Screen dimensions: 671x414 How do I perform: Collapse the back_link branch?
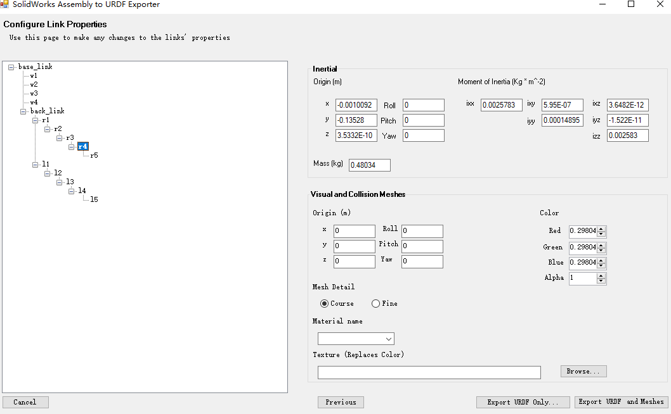point(23,111)
